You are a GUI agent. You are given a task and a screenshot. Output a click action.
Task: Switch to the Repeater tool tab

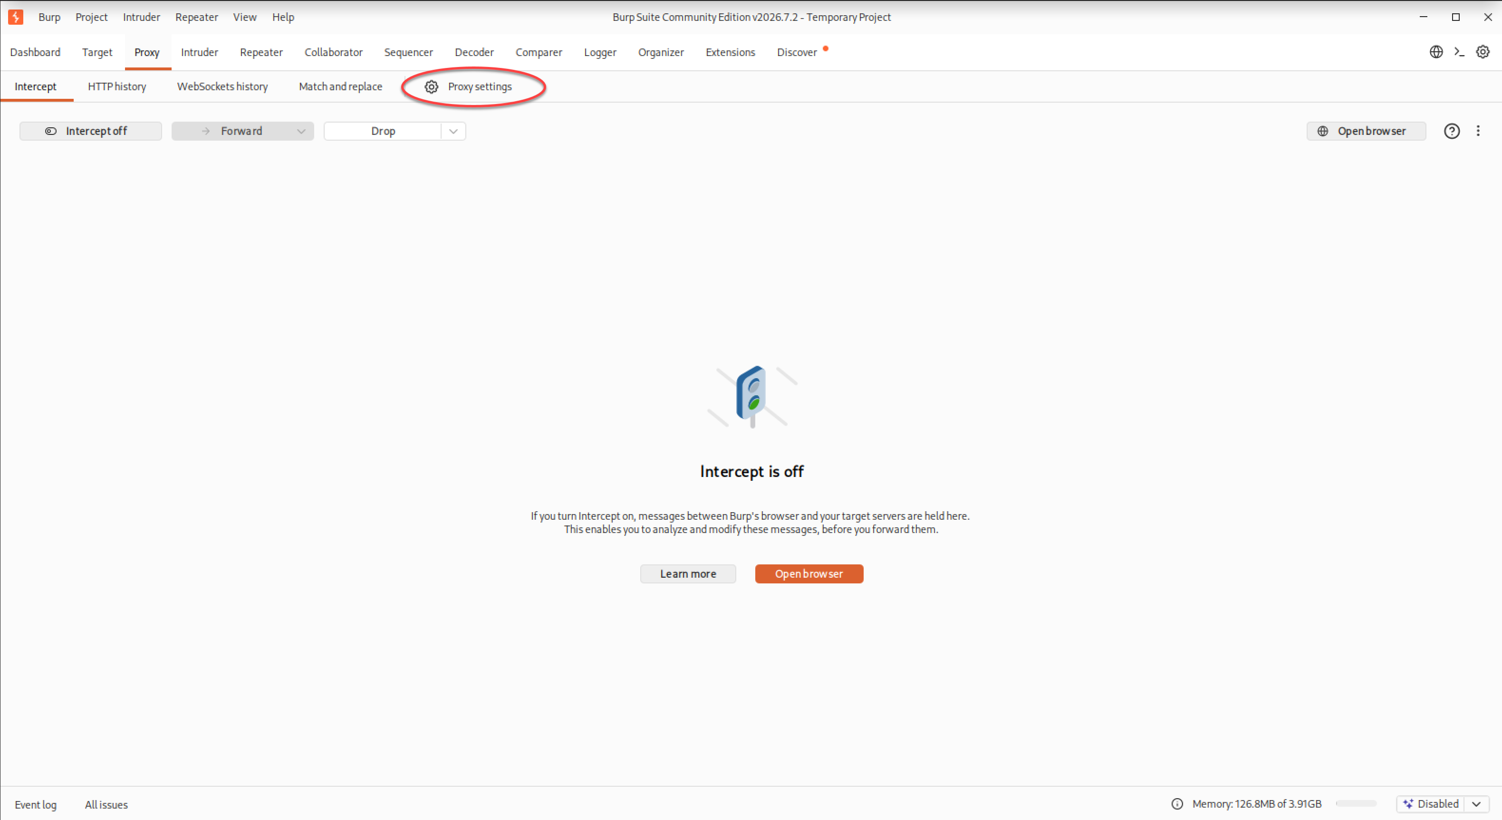pos(261,52)
